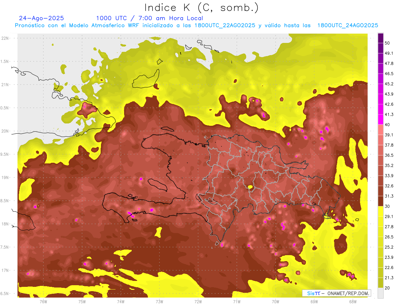
Task: Click the longitude axis label "76W"
Action: point(43,301)
